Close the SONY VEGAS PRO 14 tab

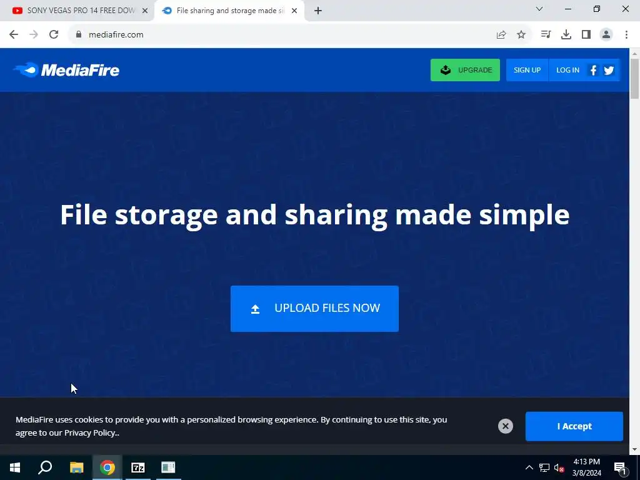(x=145, y=11)
